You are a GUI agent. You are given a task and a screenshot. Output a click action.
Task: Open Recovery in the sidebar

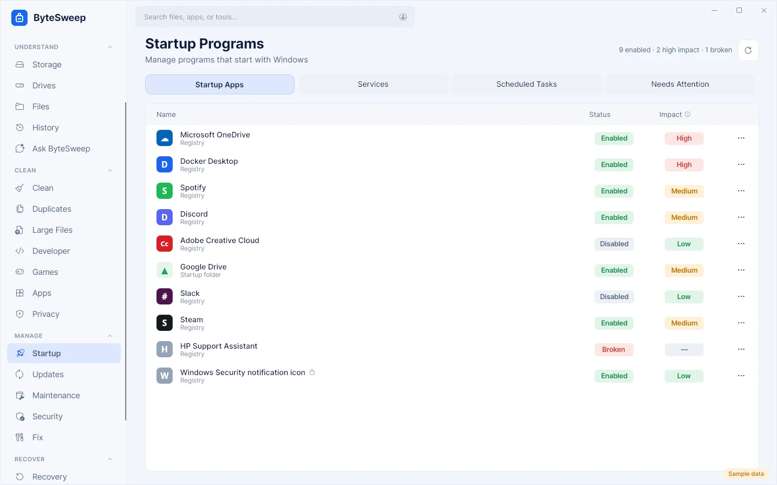click(64, 477)
